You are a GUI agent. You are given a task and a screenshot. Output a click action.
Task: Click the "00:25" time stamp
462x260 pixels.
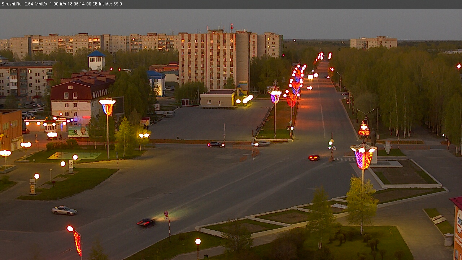[92, 4]
